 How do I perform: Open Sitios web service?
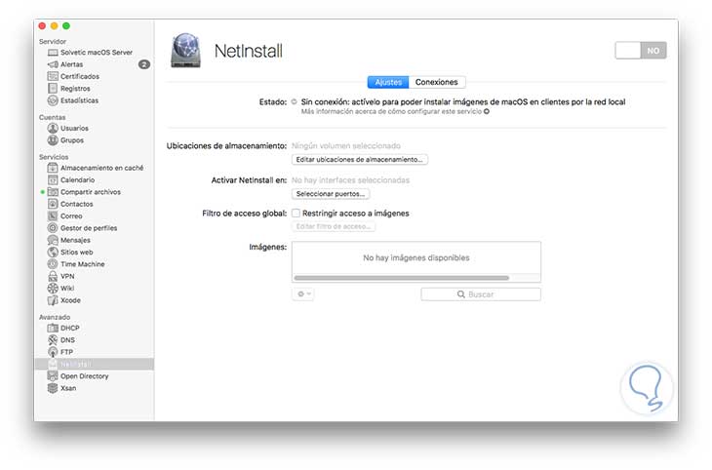tap(70, 252)
